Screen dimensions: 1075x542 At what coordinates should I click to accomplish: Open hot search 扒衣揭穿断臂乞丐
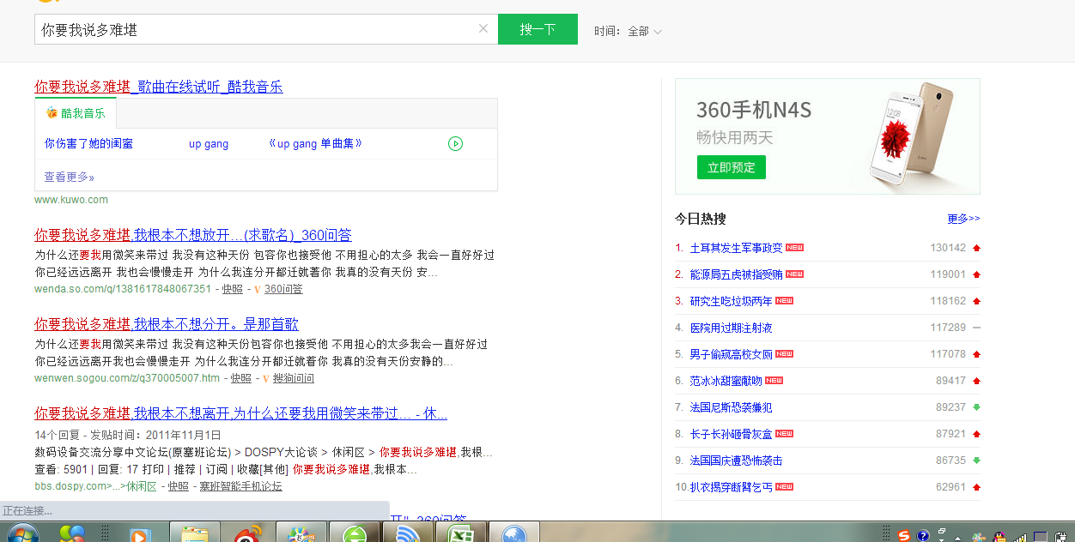[732, 487]
